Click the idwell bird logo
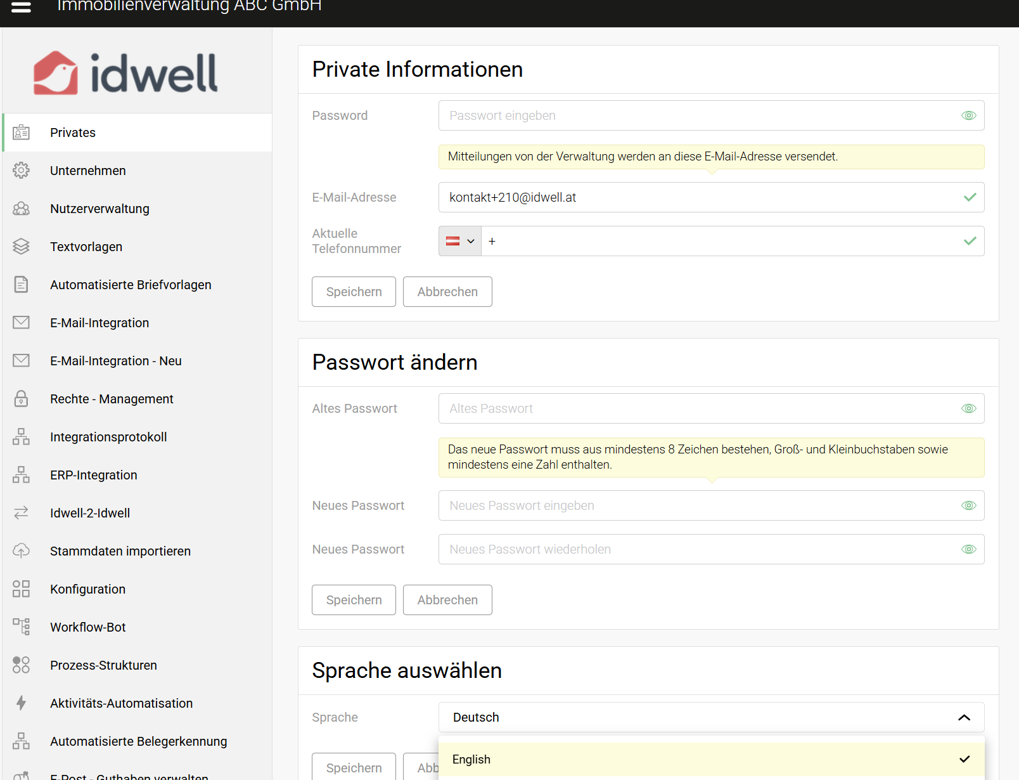This screenshot has width=1019, height=780. pyautogui.click(x=56, y=73)
